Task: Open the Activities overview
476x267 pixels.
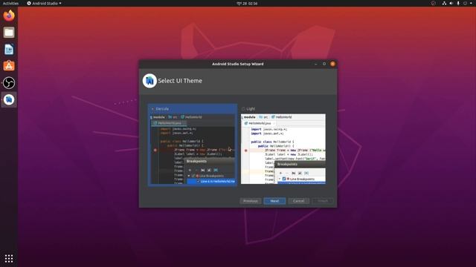Action: pos(10,3)
